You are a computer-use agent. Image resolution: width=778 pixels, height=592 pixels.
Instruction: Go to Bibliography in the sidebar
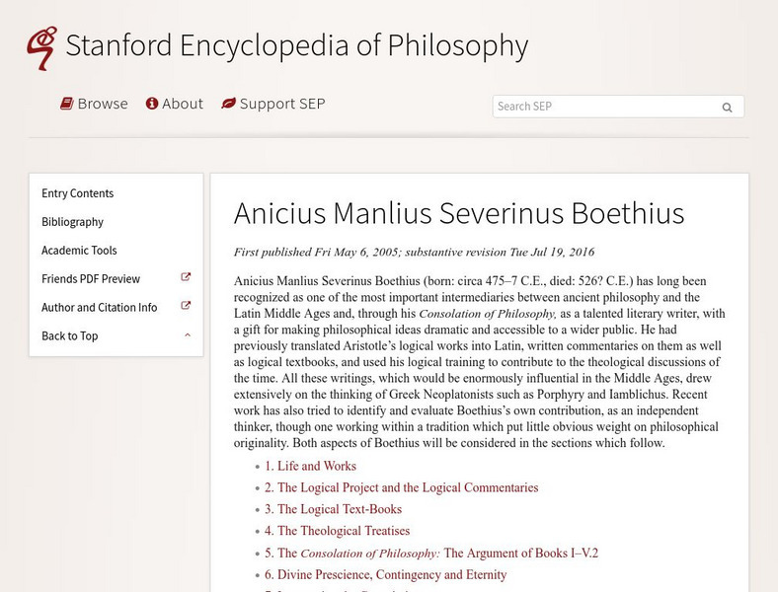(x=72, y=222)
